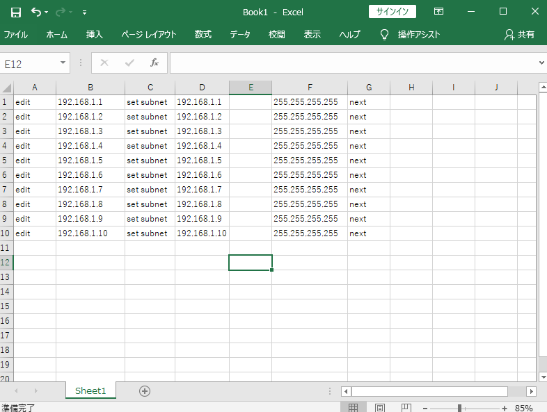
Task: Click the zoom slider handle
Action: [x=460, y=408]
